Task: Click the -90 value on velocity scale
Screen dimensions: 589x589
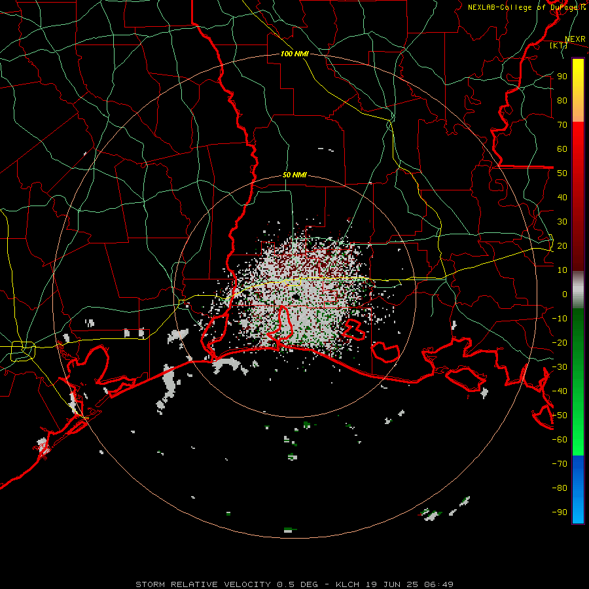Action: coord(560,512)
